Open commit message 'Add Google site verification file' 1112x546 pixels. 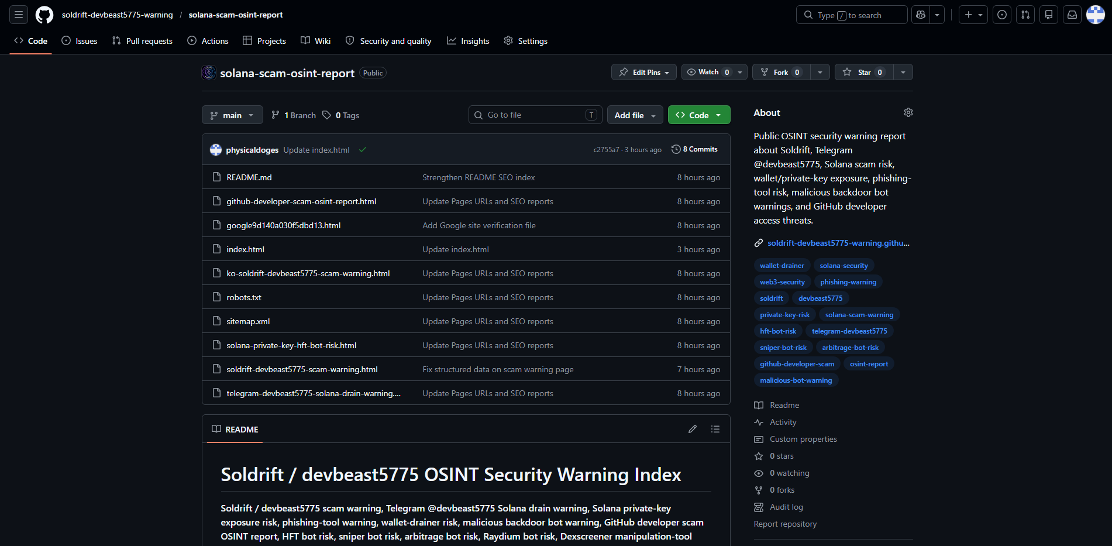[x=479, y=225]
